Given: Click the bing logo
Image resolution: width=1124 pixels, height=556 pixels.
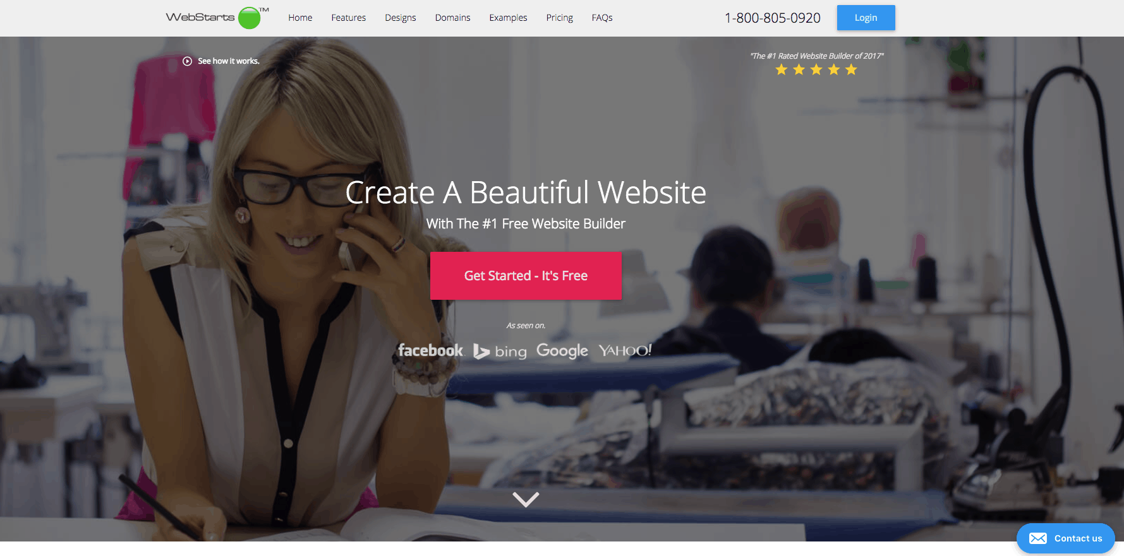Looking at the screenshot, I should click(500, 352).
